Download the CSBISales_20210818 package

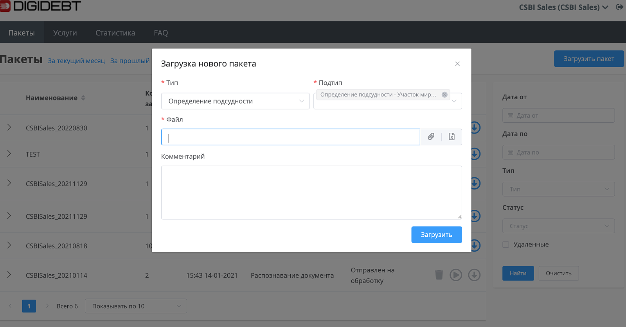(x=475, y=245)
